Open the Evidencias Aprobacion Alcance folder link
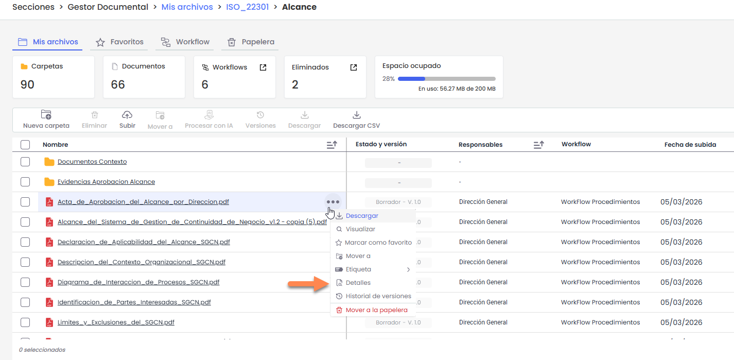The width and height of the screenshot is (734, 360). pos(106,182)
